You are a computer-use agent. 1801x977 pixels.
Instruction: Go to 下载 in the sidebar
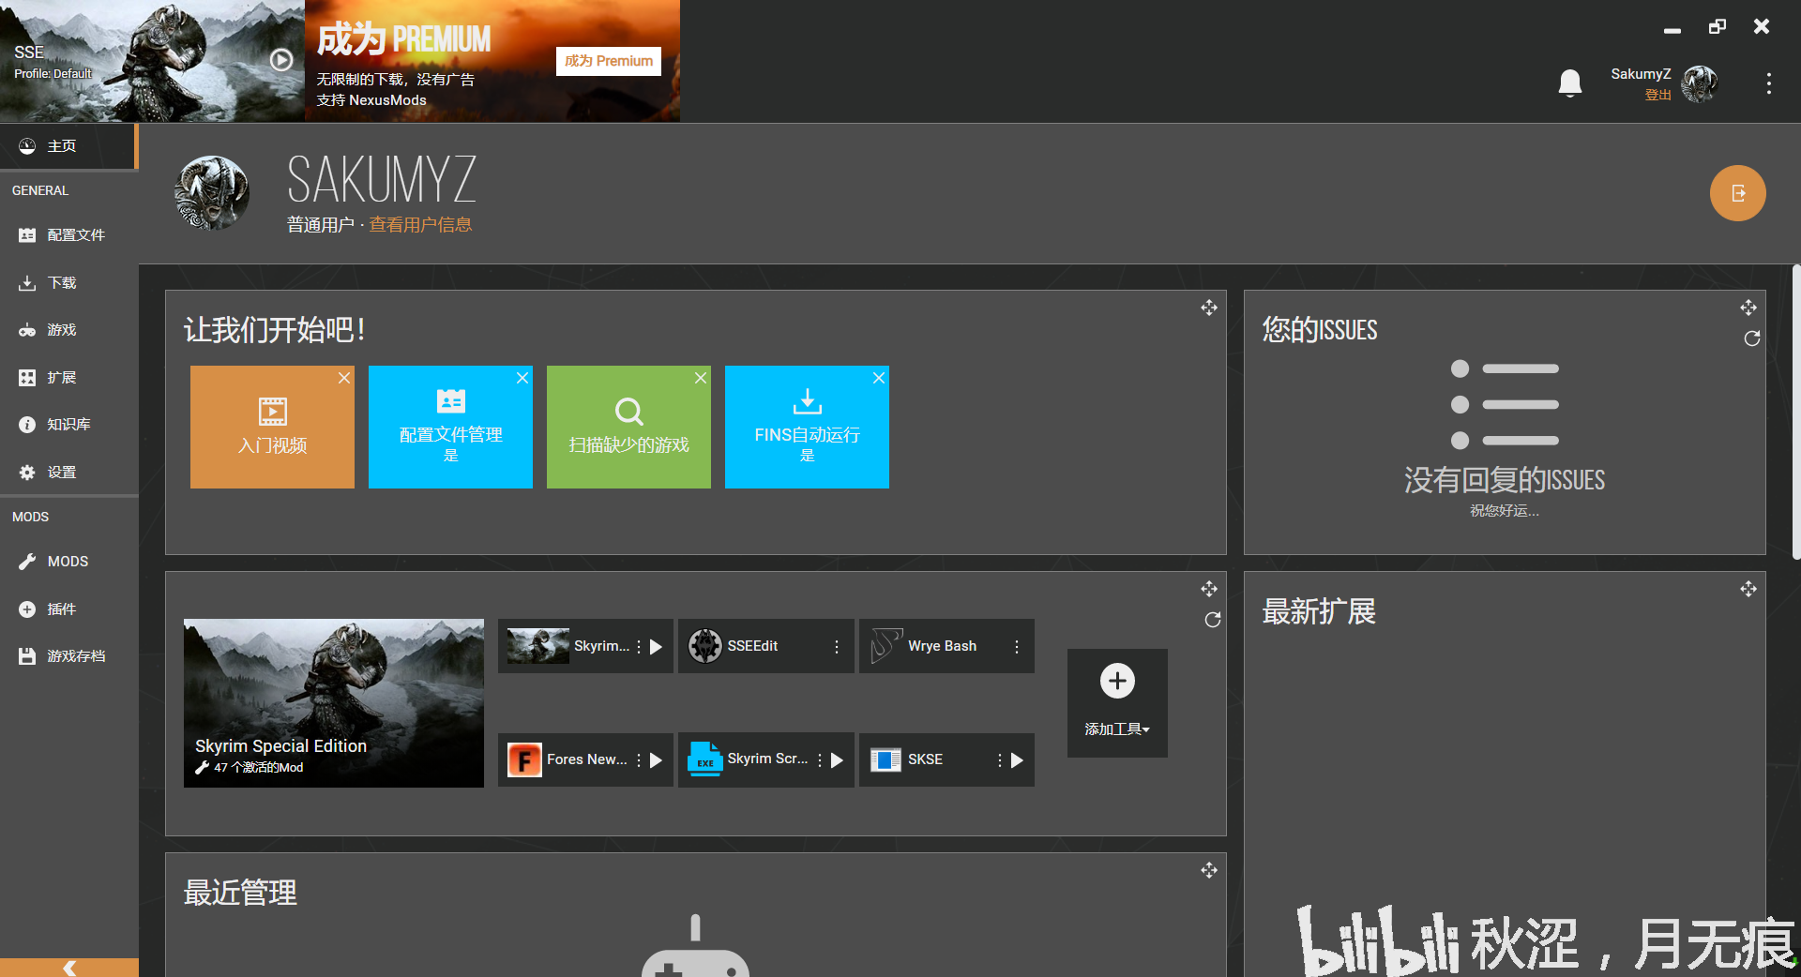[68, 283]
